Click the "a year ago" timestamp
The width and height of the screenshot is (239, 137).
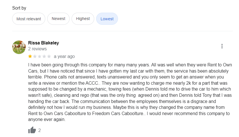point(64,57)
